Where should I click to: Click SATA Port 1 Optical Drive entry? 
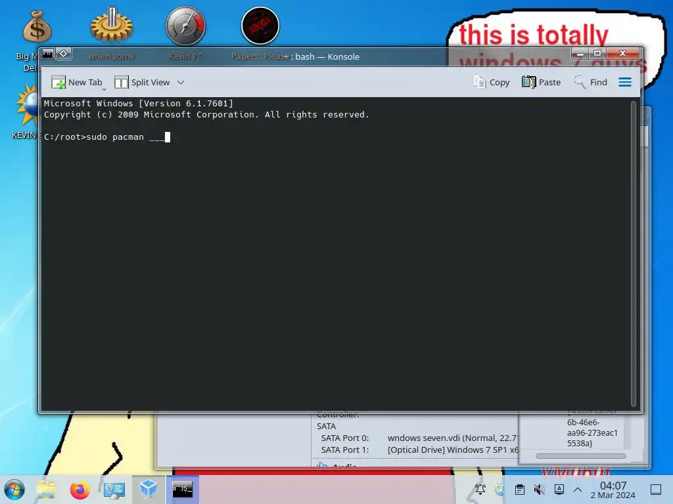click(x=453, y=450)
